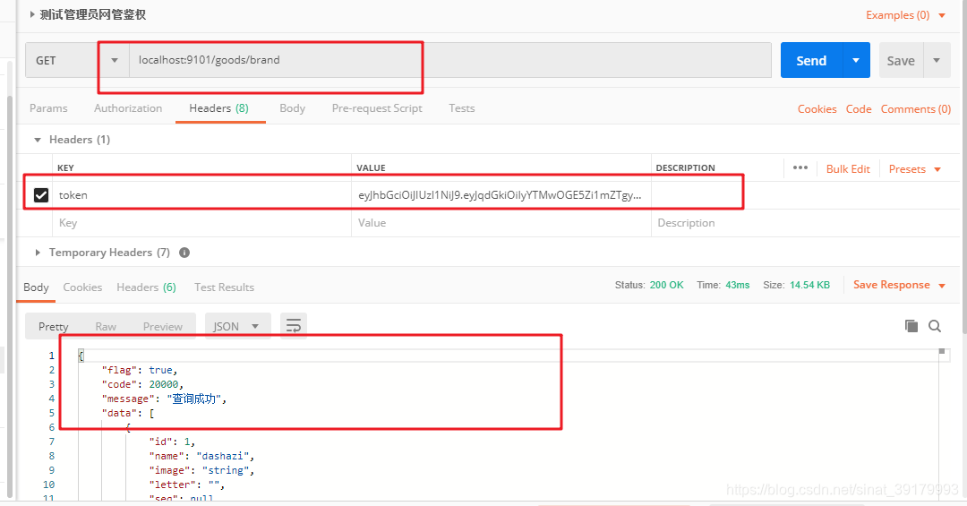Click the 14.54 KB size value
The image size is (967, 506).
809,285
